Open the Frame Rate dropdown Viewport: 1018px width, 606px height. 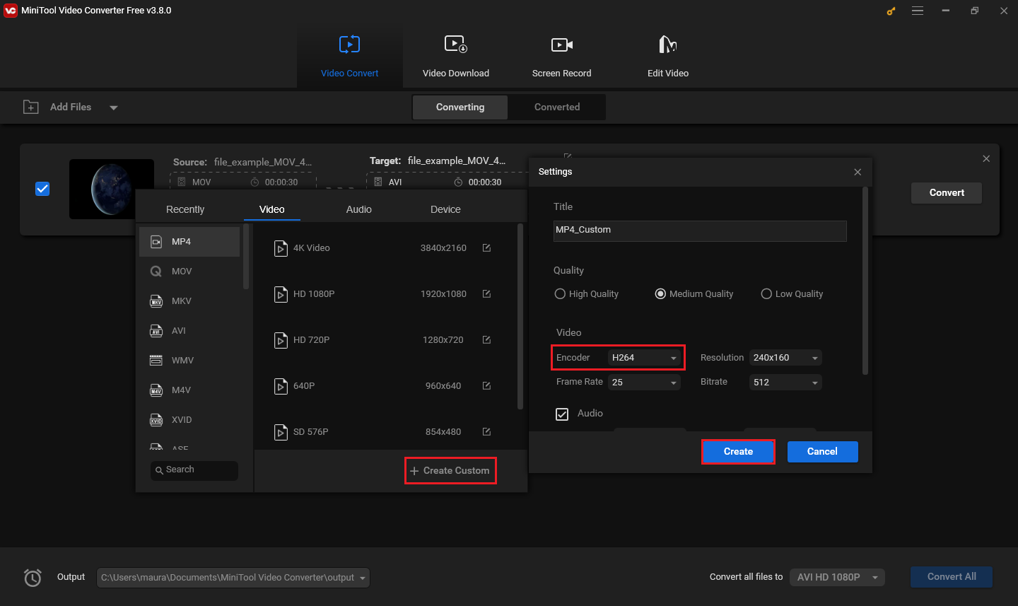click(644, 383)
